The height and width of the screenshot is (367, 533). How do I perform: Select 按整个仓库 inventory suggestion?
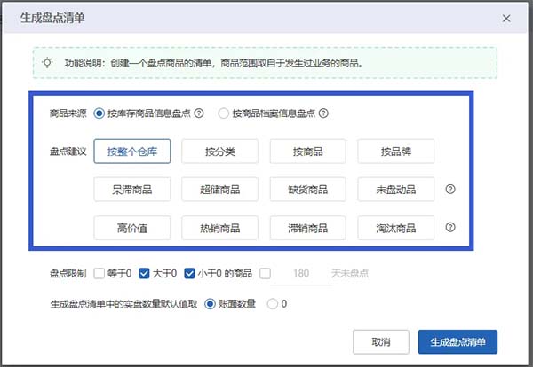tap(131, 152)
